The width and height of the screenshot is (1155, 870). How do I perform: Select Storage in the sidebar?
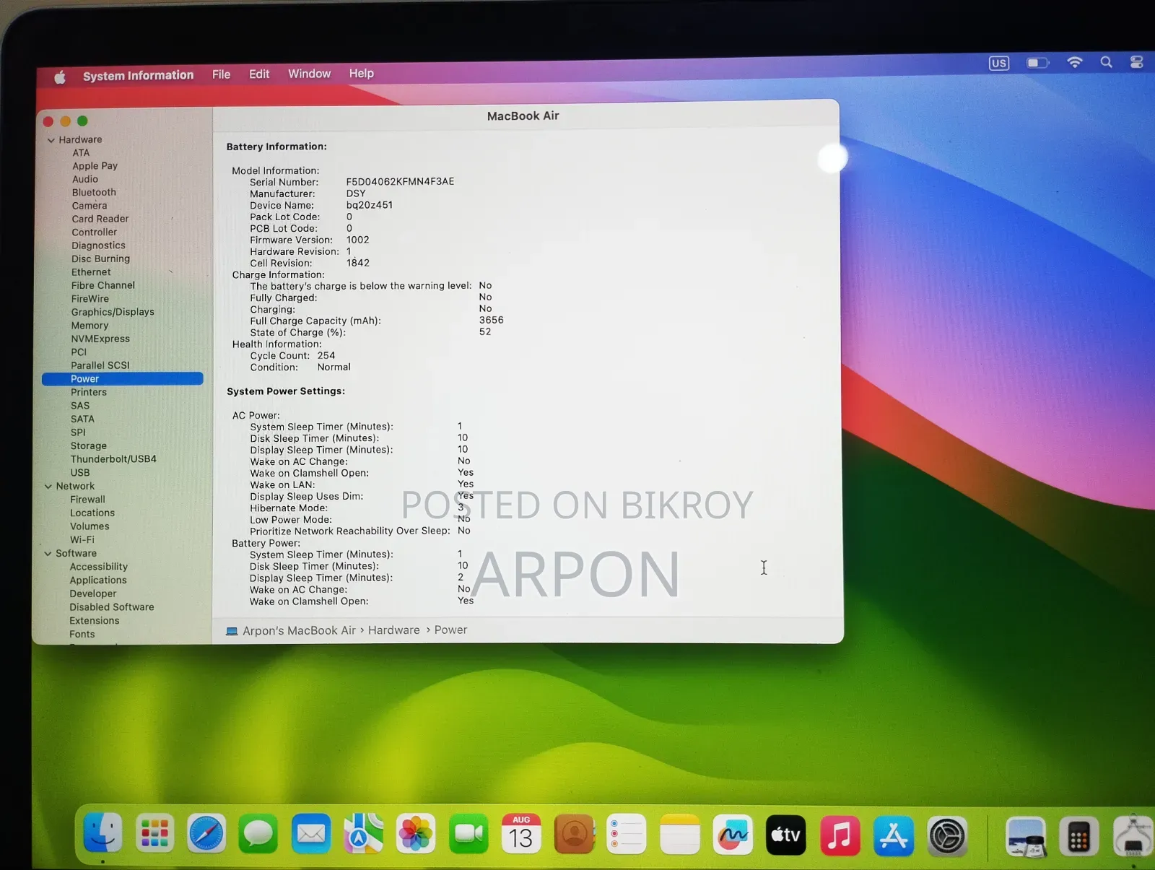tap(89, 446)
